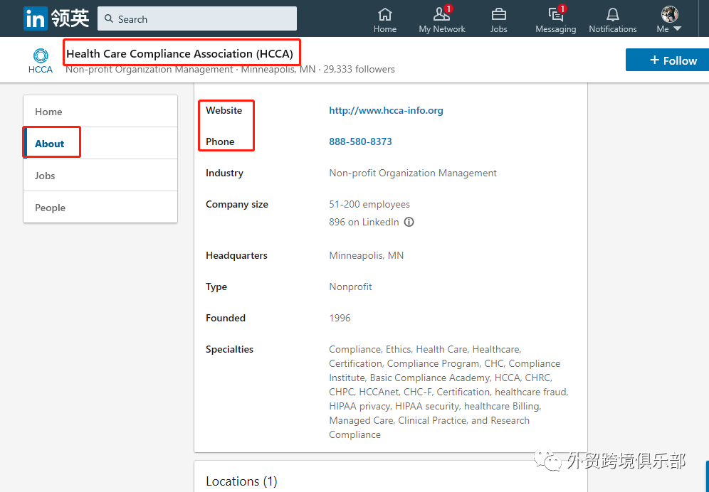709x492 pixels.
Task: Click the Industry label
Action: tap(224, 173)
